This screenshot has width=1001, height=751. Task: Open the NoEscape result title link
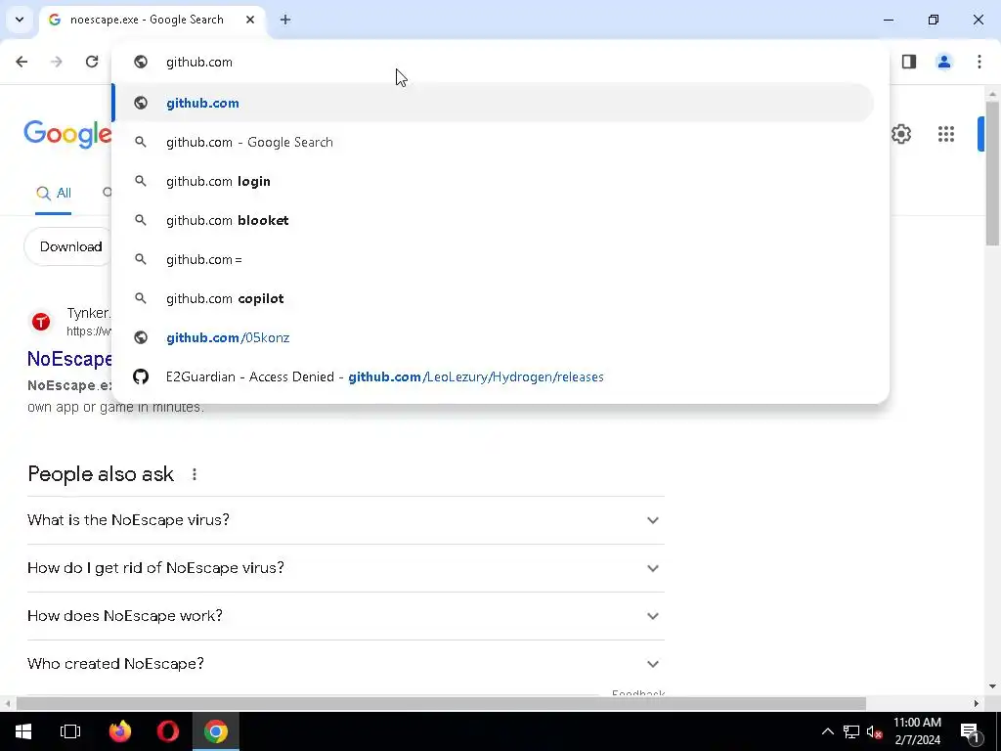click(x=69, y=359)
